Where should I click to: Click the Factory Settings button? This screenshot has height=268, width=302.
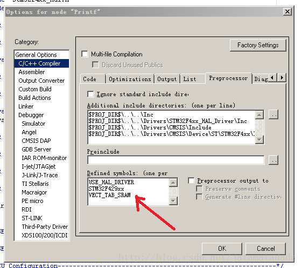[x=258, y=45]
